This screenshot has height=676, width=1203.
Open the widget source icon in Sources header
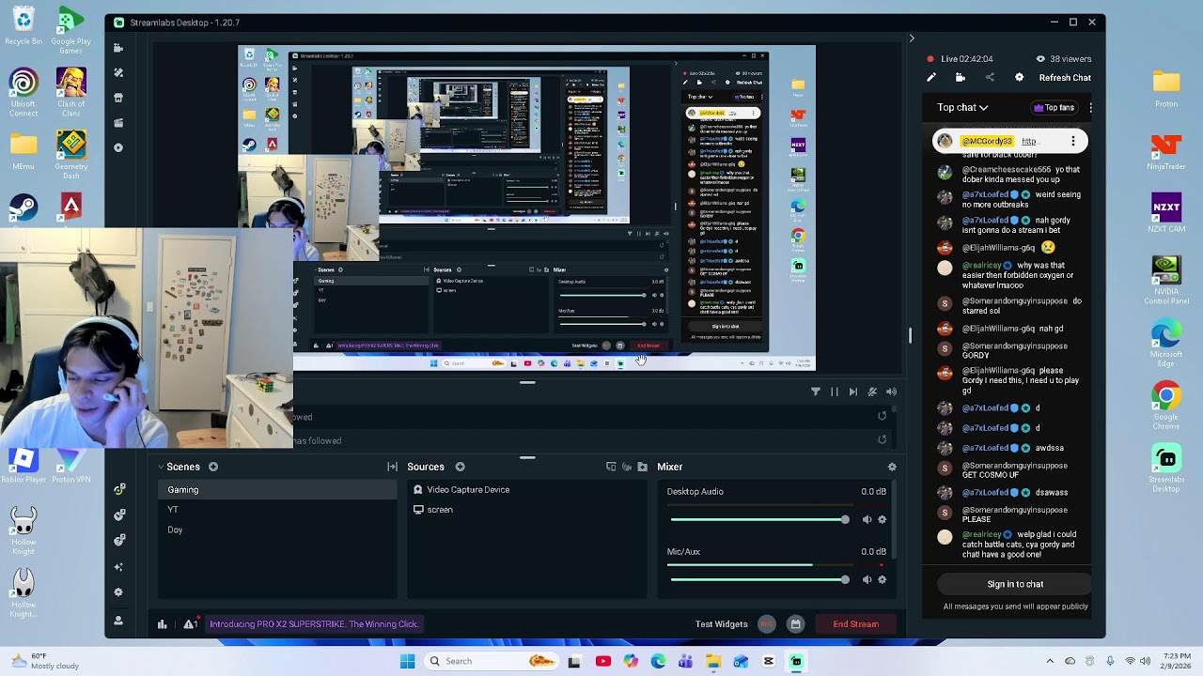[x=611, y=467]
